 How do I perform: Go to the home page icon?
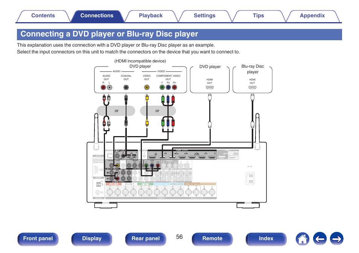pyautogui.click(x=303, y=239)
